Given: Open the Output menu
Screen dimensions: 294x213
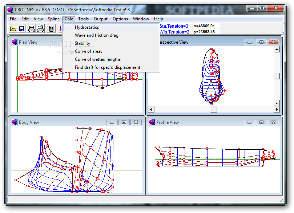Looking at the screenshot, I should (101, 19).
